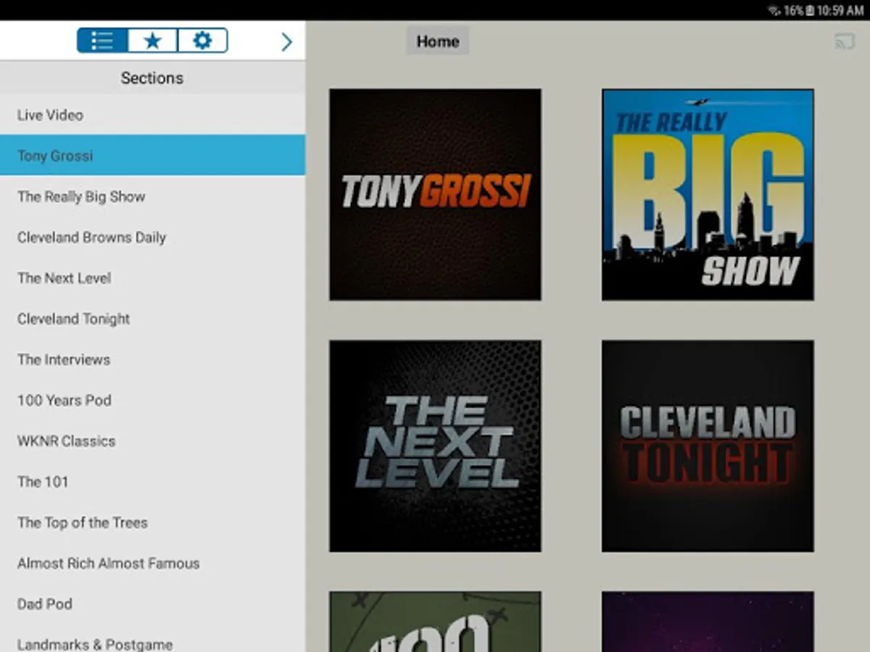Switch to the sections list view tab
Screen dimensions: 870x652
[x=102, y=41]
